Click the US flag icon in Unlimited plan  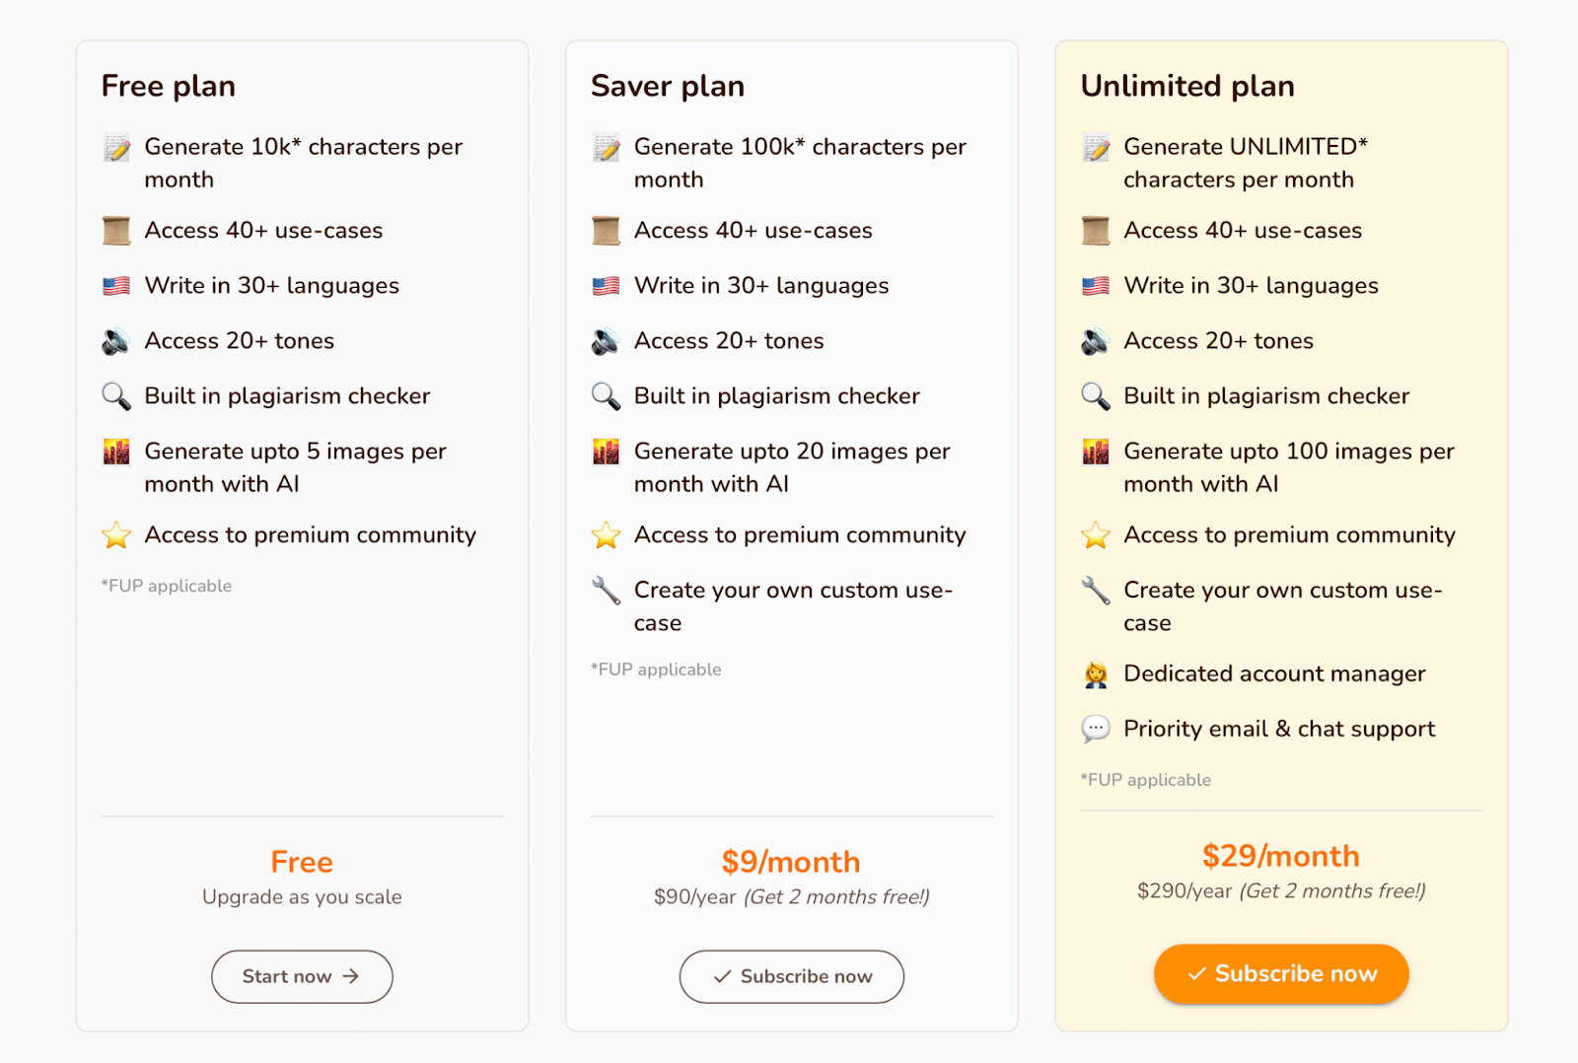click(x=1096, y=286)
